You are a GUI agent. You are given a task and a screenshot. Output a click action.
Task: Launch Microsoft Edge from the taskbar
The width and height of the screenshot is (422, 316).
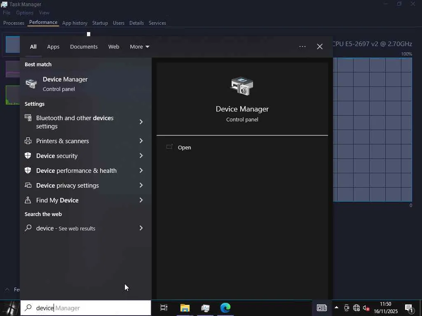tap(225, 308)
